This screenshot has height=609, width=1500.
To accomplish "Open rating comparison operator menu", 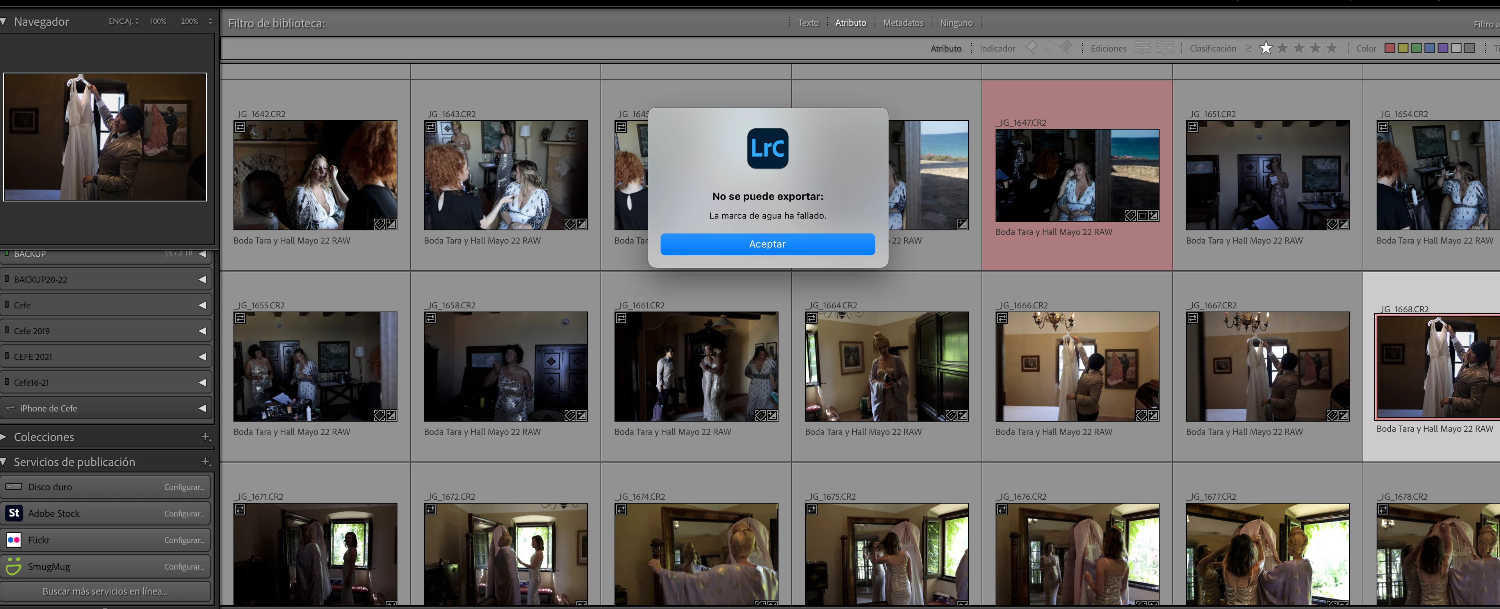I will (1248, 48).
